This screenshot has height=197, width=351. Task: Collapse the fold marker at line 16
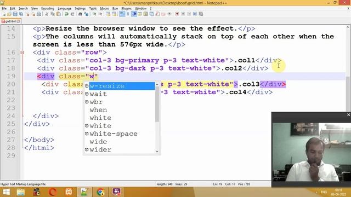(22, 53)
